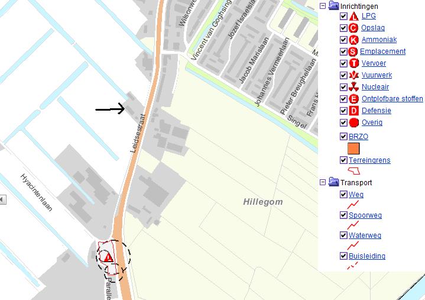Click the orange BRZO color swatch

353,149
